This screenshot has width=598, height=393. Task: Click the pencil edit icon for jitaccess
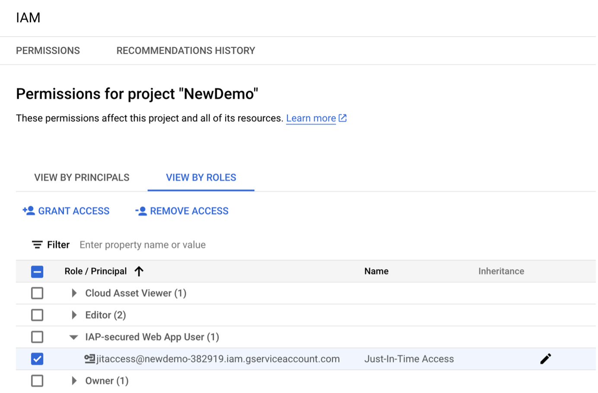tap(545, 359)
